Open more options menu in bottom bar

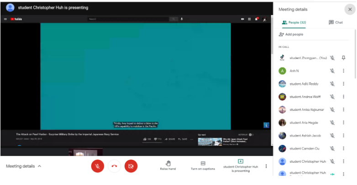[x=266, y=166]
